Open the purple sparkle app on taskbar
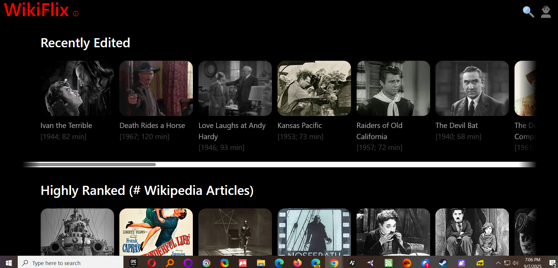 [462, 263]
